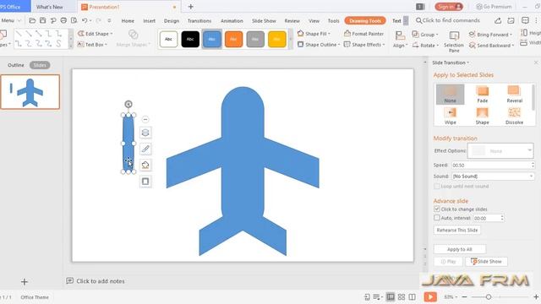Click the shape outline square on floating toolbar
The width and height of the screenshot is (541, 304).
[x=145, y=182]
